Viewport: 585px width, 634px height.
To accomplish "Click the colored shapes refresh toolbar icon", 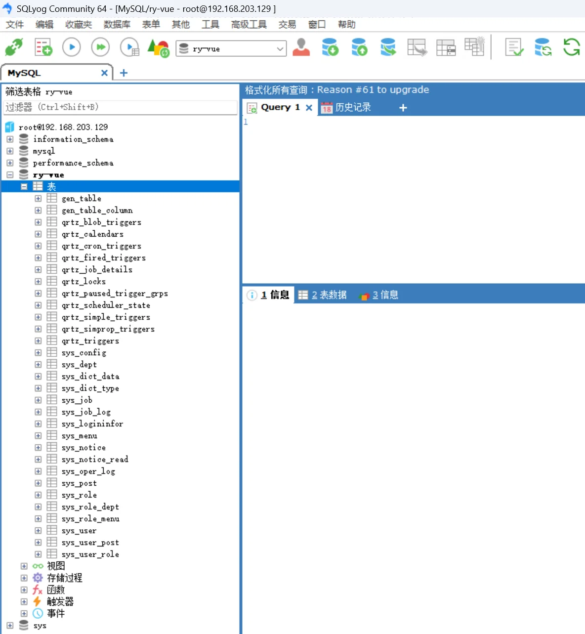I will tap(159, 48).
